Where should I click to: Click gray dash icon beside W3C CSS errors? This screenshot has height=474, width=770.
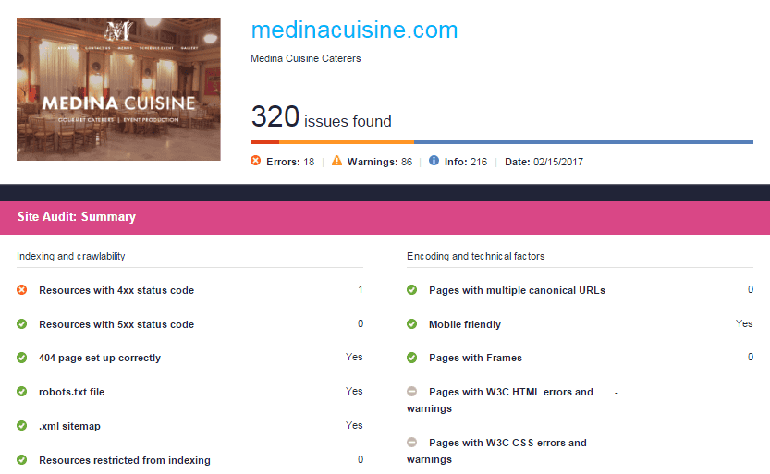(x=412, y=442)
